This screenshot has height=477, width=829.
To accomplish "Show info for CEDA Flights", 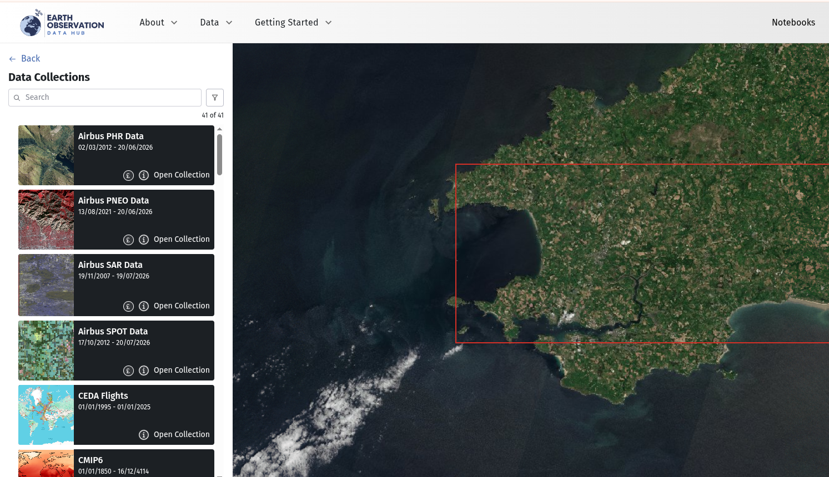I will coord(144,435).
